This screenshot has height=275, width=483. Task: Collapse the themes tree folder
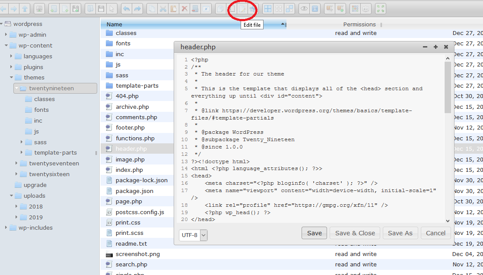pyautogui.click(x=11, y=78)
